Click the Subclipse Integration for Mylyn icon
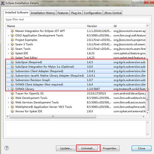The width and height of the screenshot is (154, 154). coord(12,67)
